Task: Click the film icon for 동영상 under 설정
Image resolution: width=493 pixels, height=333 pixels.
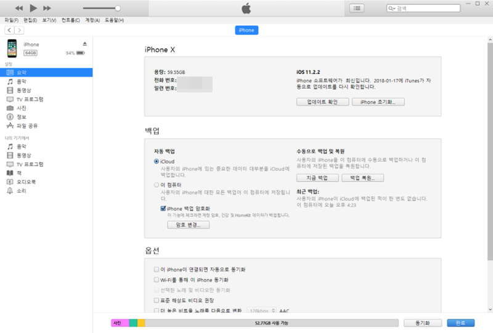Action: [10, 90]
